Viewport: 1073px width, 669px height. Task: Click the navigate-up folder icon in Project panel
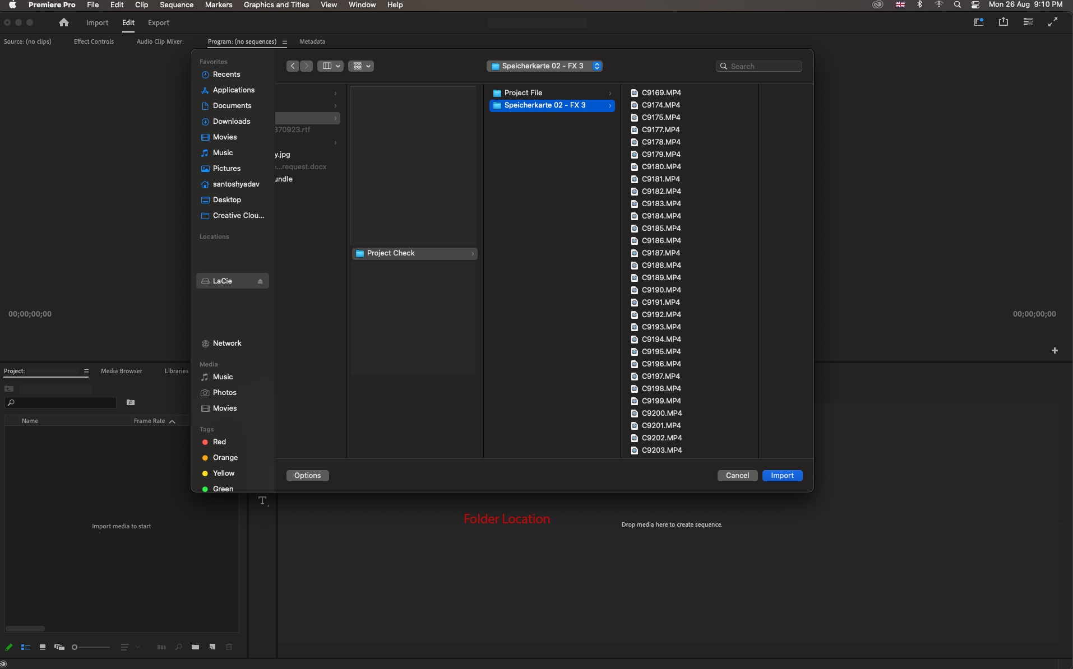pyautogui.click(x=9, y=389)
